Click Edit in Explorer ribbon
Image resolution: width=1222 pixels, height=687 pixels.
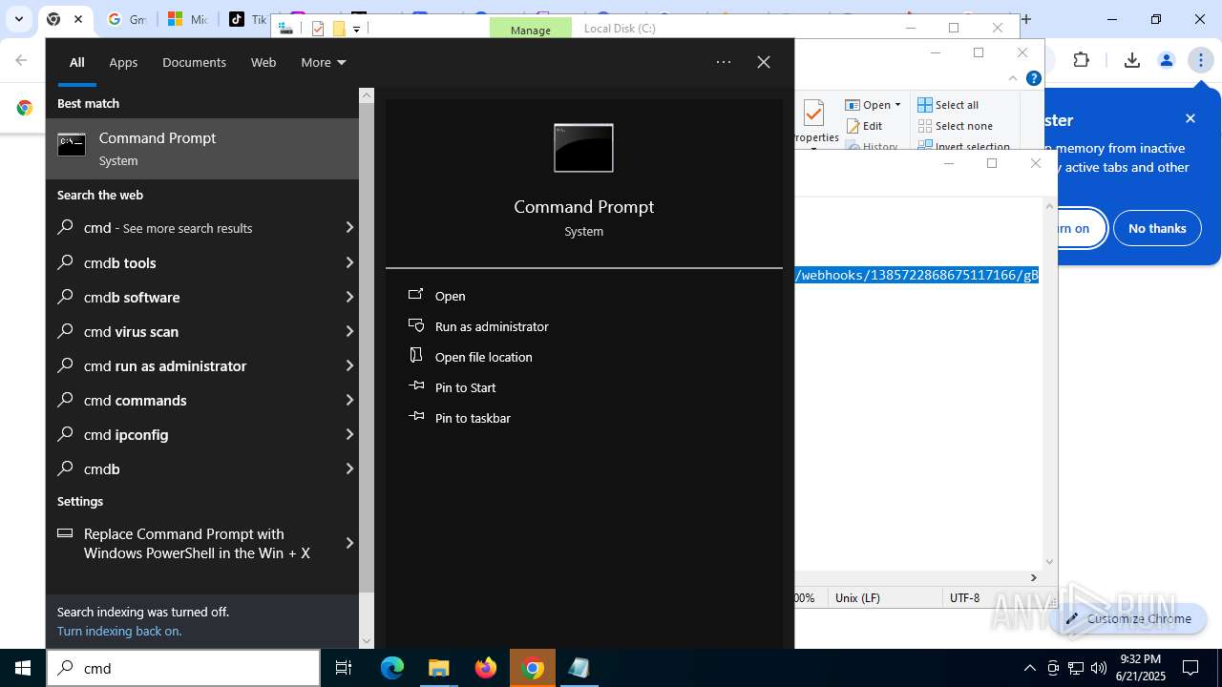point(864,126)
